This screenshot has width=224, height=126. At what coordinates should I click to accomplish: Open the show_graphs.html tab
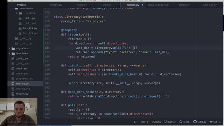[159, 5]
